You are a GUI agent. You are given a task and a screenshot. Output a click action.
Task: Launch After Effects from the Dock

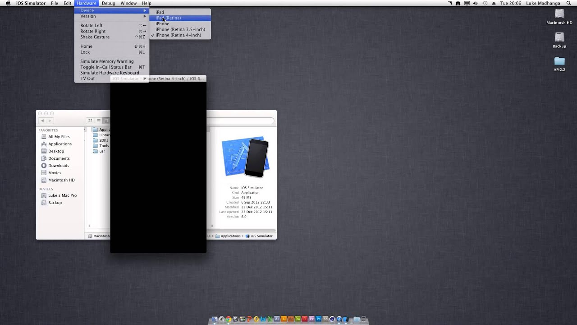(277, 319)
